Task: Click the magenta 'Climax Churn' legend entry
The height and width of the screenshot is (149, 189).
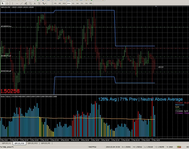Action: (x=182, y=113)
